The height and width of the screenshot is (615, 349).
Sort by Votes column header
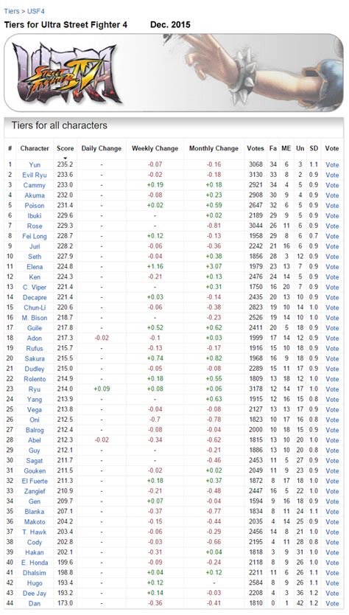point(255,148)
